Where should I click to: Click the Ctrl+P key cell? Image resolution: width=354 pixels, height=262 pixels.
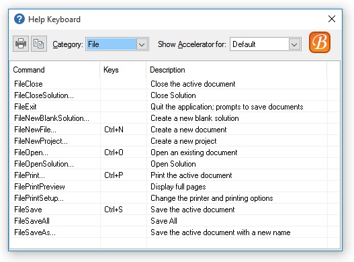[x=114, y=175]
